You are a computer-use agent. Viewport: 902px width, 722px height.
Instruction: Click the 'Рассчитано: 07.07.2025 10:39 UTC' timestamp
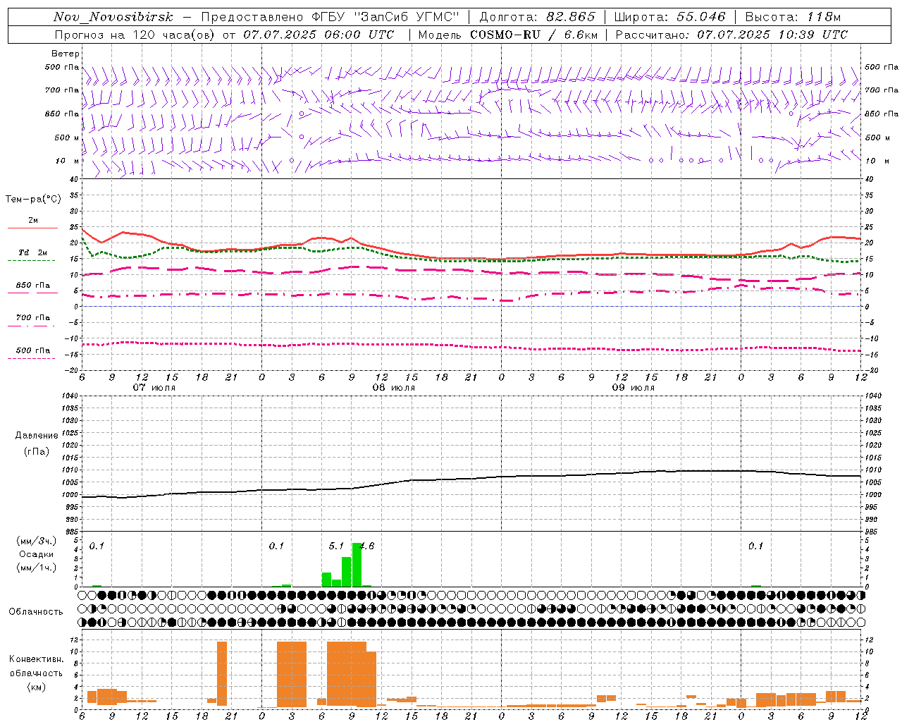pos(731,35)
